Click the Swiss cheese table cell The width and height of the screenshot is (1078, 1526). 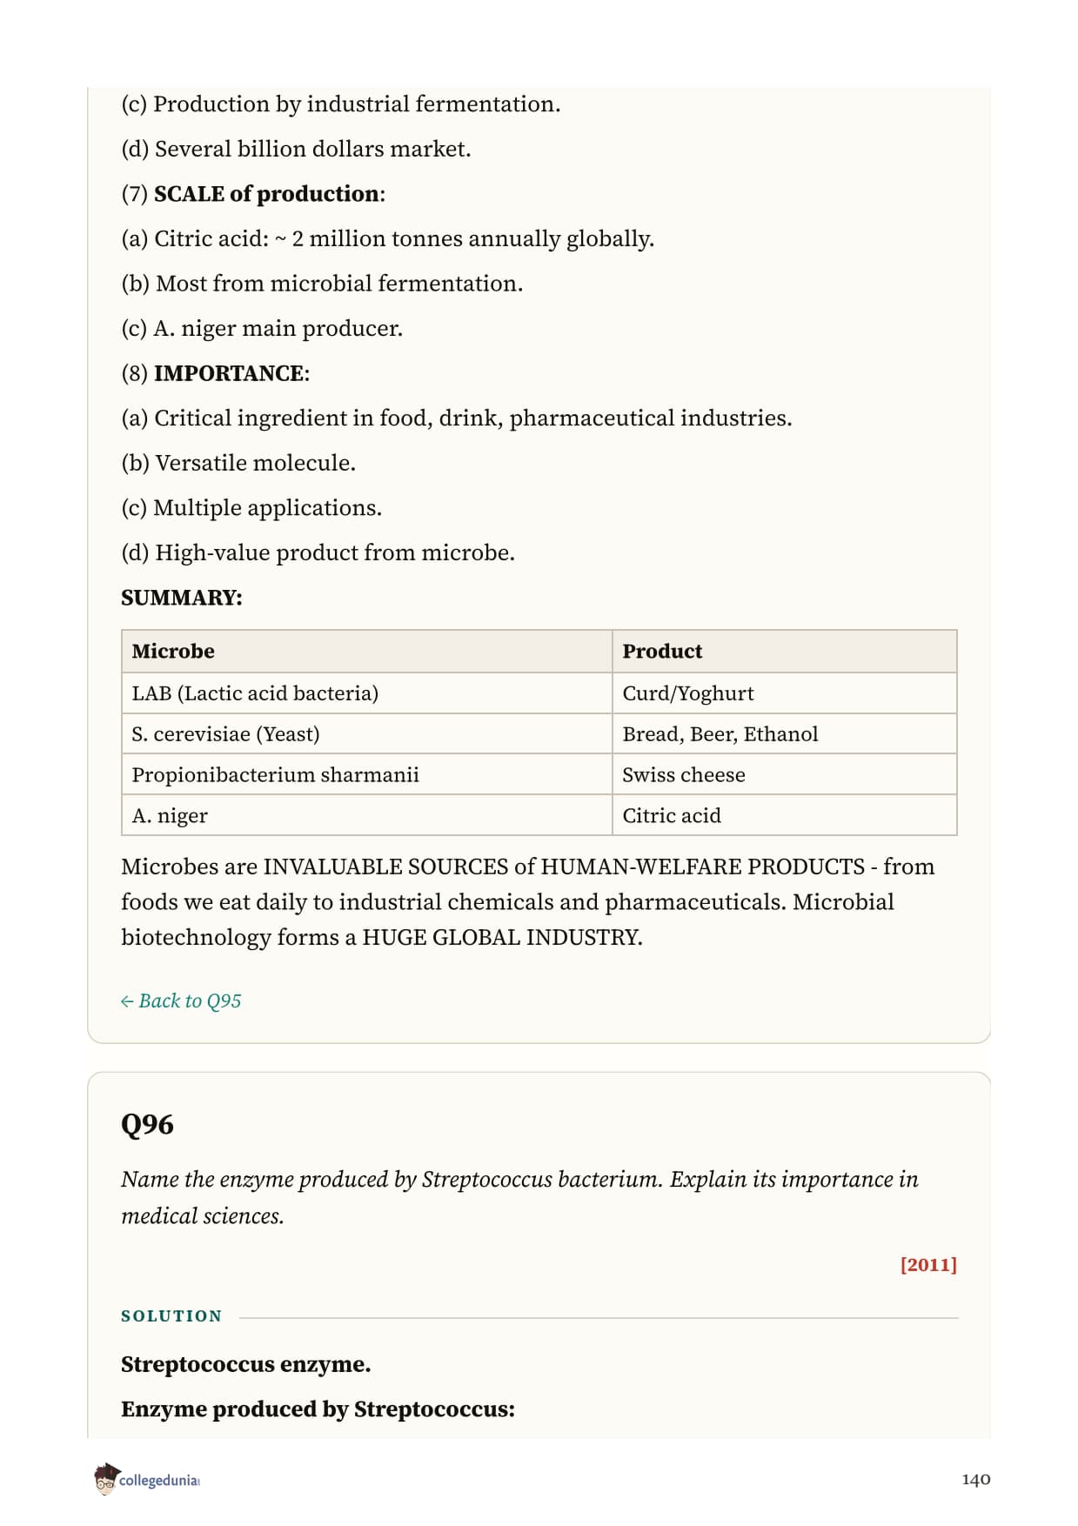(x=785, y=774)
